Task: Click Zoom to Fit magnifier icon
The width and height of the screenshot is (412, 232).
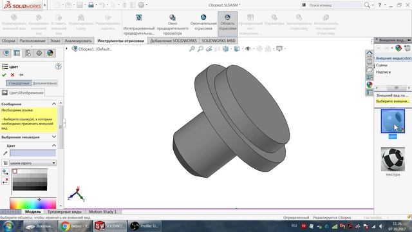Action: pyautogui.click(x=192, y=49)
